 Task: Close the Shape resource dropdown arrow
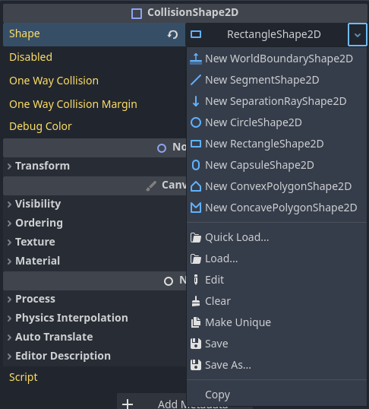click(x=358, y=34)
